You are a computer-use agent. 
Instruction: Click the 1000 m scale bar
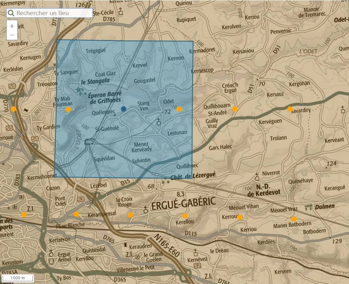18,278
